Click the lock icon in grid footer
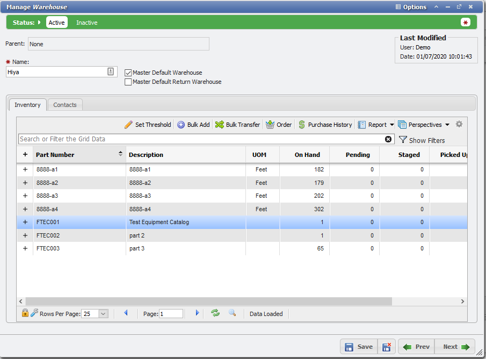486x359 pixels. [x=25, y=313]
